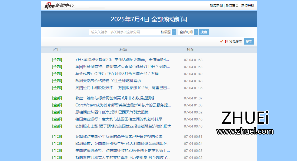Viewport: 297px width, 161px height.
Task: Open 新浪首页 link in header
Action: click(x=232, y=5)
